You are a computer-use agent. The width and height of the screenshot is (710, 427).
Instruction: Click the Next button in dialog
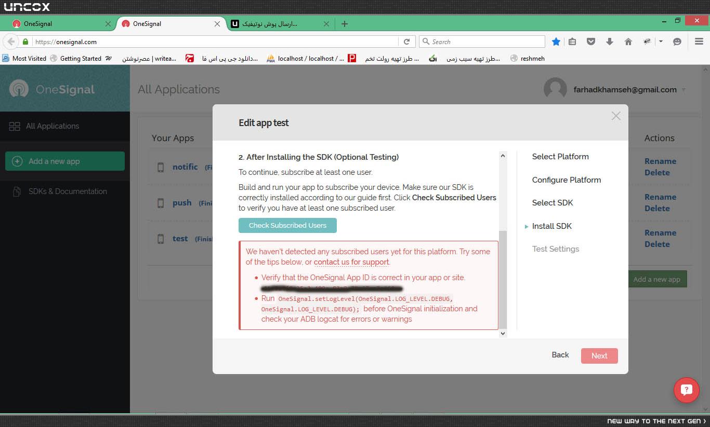point(599,356)
